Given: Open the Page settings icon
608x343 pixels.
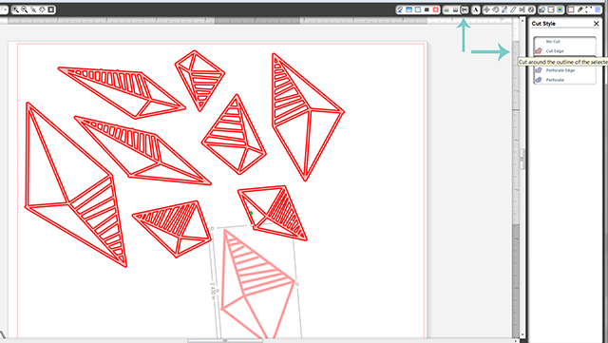Looking at the screenshot, I should [x=571, y=10].
